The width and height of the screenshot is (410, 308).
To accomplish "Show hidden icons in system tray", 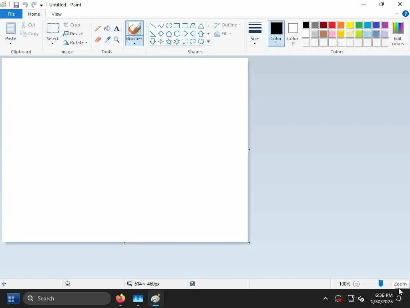I will (325, 298).
